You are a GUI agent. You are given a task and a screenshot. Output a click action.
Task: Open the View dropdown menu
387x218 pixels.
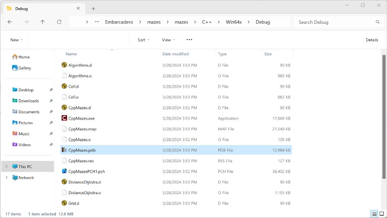tap(168, 40)
